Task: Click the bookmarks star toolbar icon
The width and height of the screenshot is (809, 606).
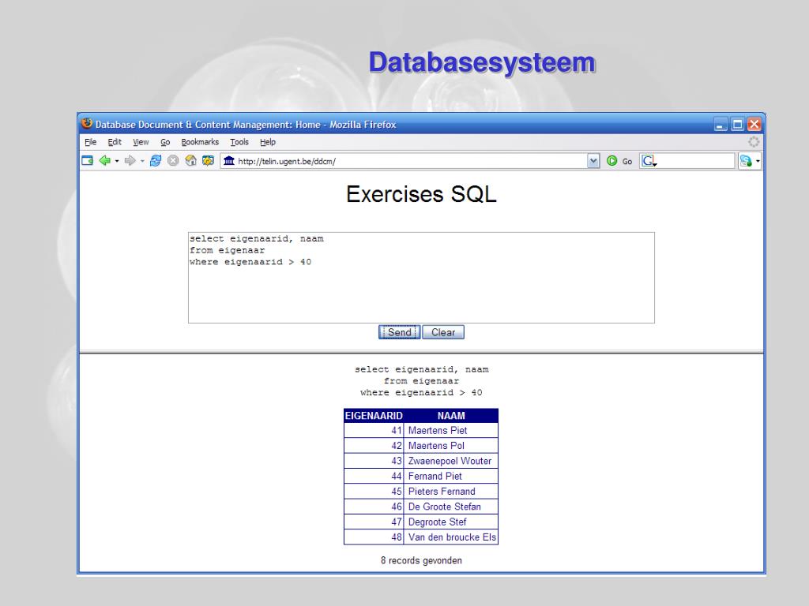Action: [x=208, y=161]
